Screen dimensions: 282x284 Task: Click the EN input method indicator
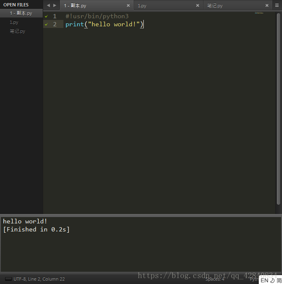[x=265, y=280]
